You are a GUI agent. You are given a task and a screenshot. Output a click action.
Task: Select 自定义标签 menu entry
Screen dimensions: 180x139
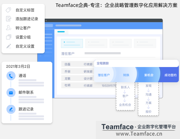coord(25,10)
